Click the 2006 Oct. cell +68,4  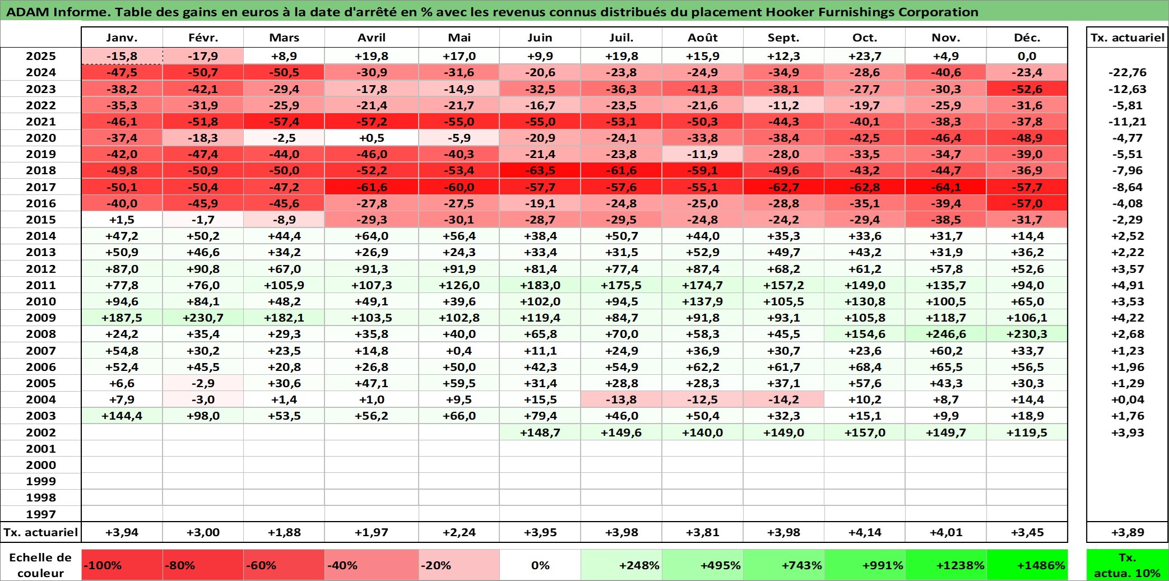(x=865, y=367)
